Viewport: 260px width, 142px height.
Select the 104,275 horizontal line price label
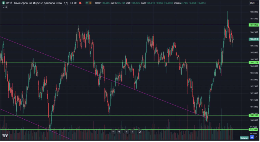254,63
